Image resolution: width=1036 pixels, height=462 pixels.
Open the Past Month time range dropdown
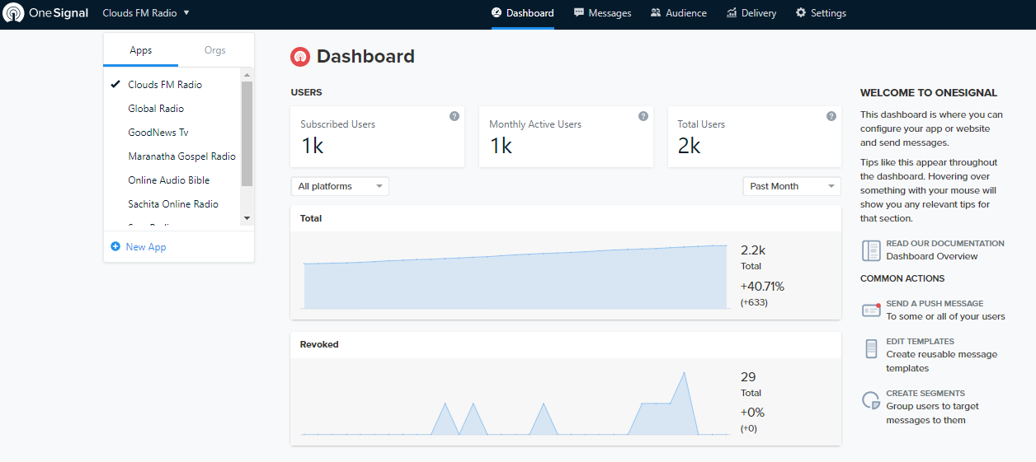(792, 186)
